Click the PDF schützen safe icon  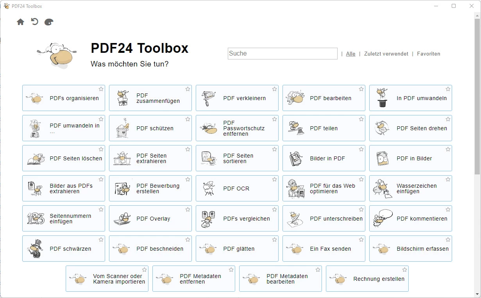[123, 129]
